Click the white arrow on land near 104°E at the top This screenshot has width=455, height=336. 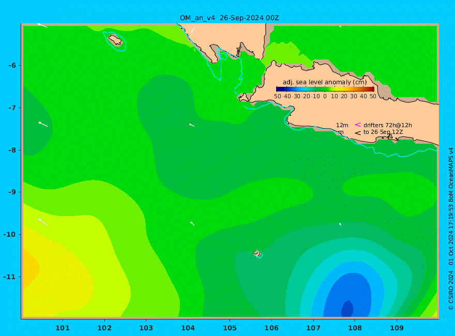pyautogui.click(x=193, y=30)
